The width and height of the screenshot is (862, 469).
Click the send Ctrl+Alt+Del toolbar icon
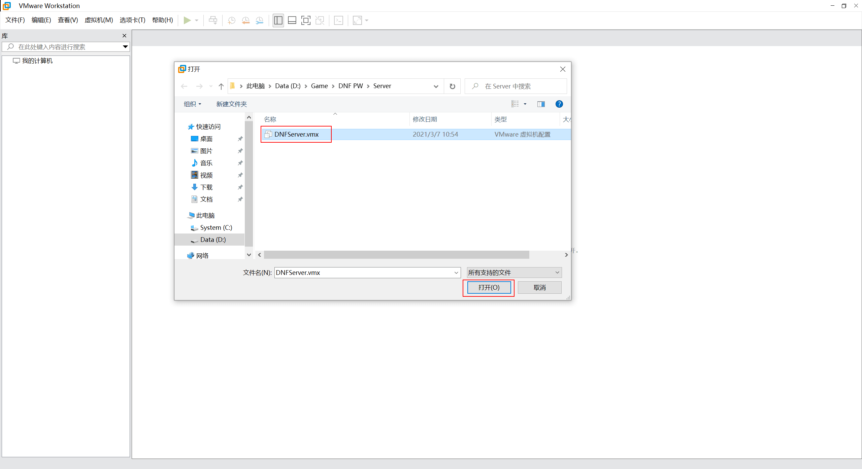point(213,21)
